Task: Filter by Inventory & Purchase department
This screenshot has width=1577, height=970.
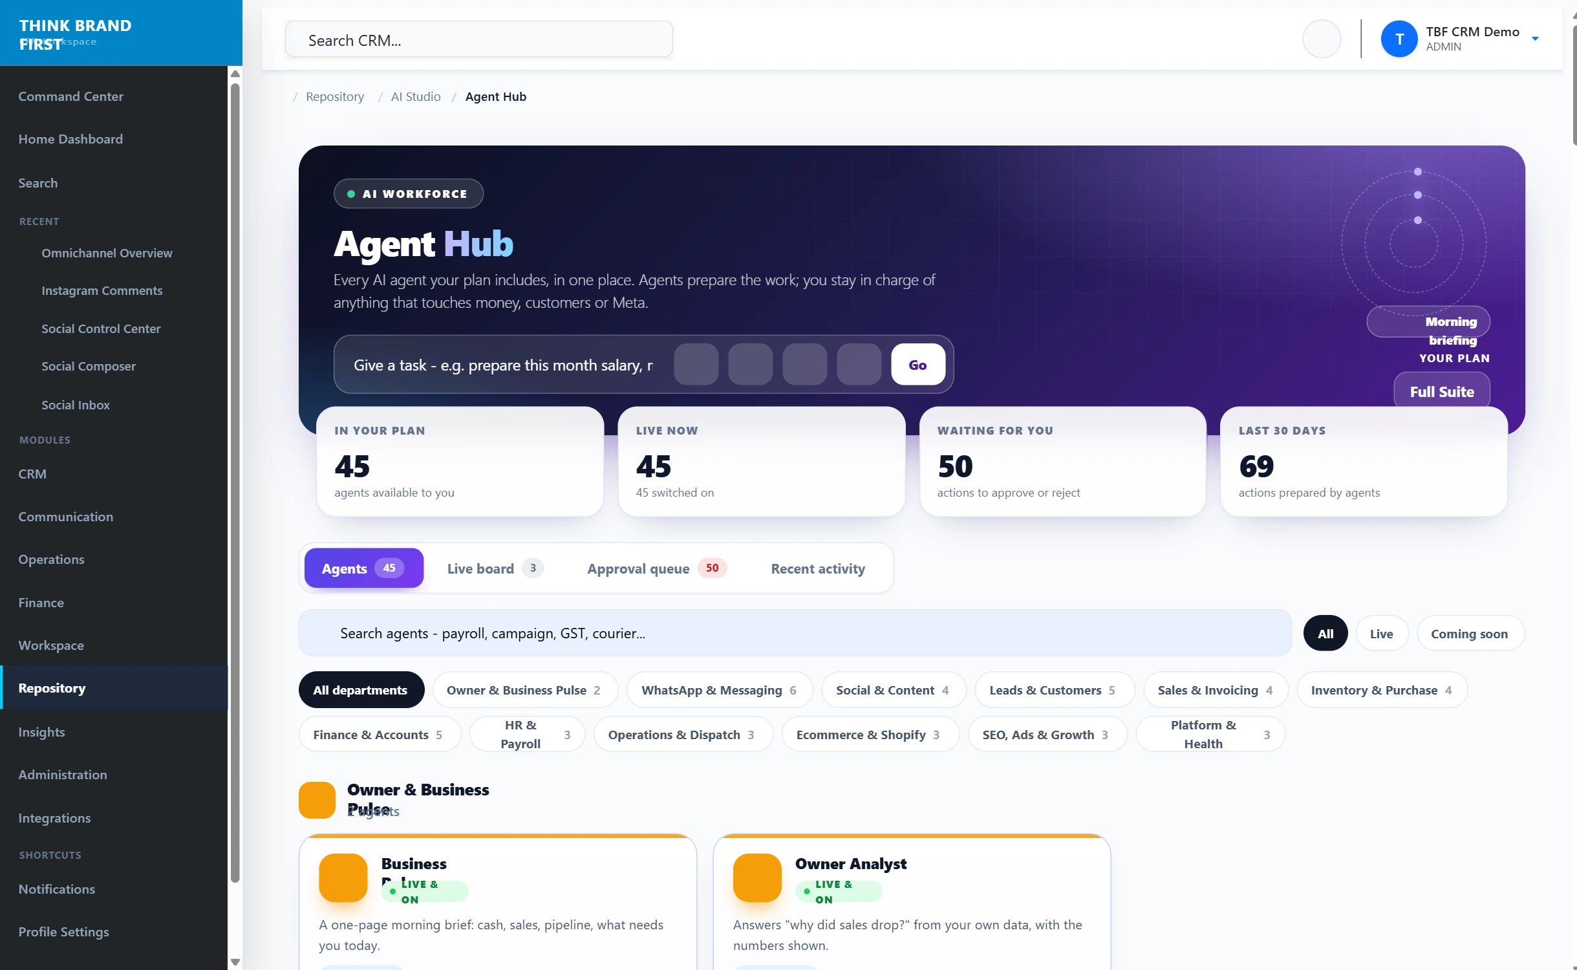Action: (x=1382, y=690)
